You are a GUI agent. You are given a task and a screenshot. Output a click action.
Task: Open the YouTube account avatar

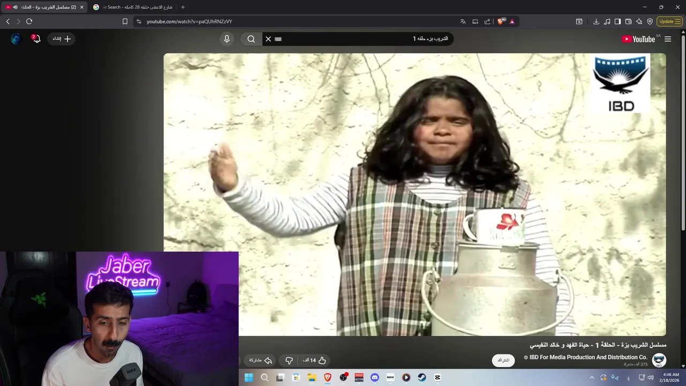pos(16,39)
